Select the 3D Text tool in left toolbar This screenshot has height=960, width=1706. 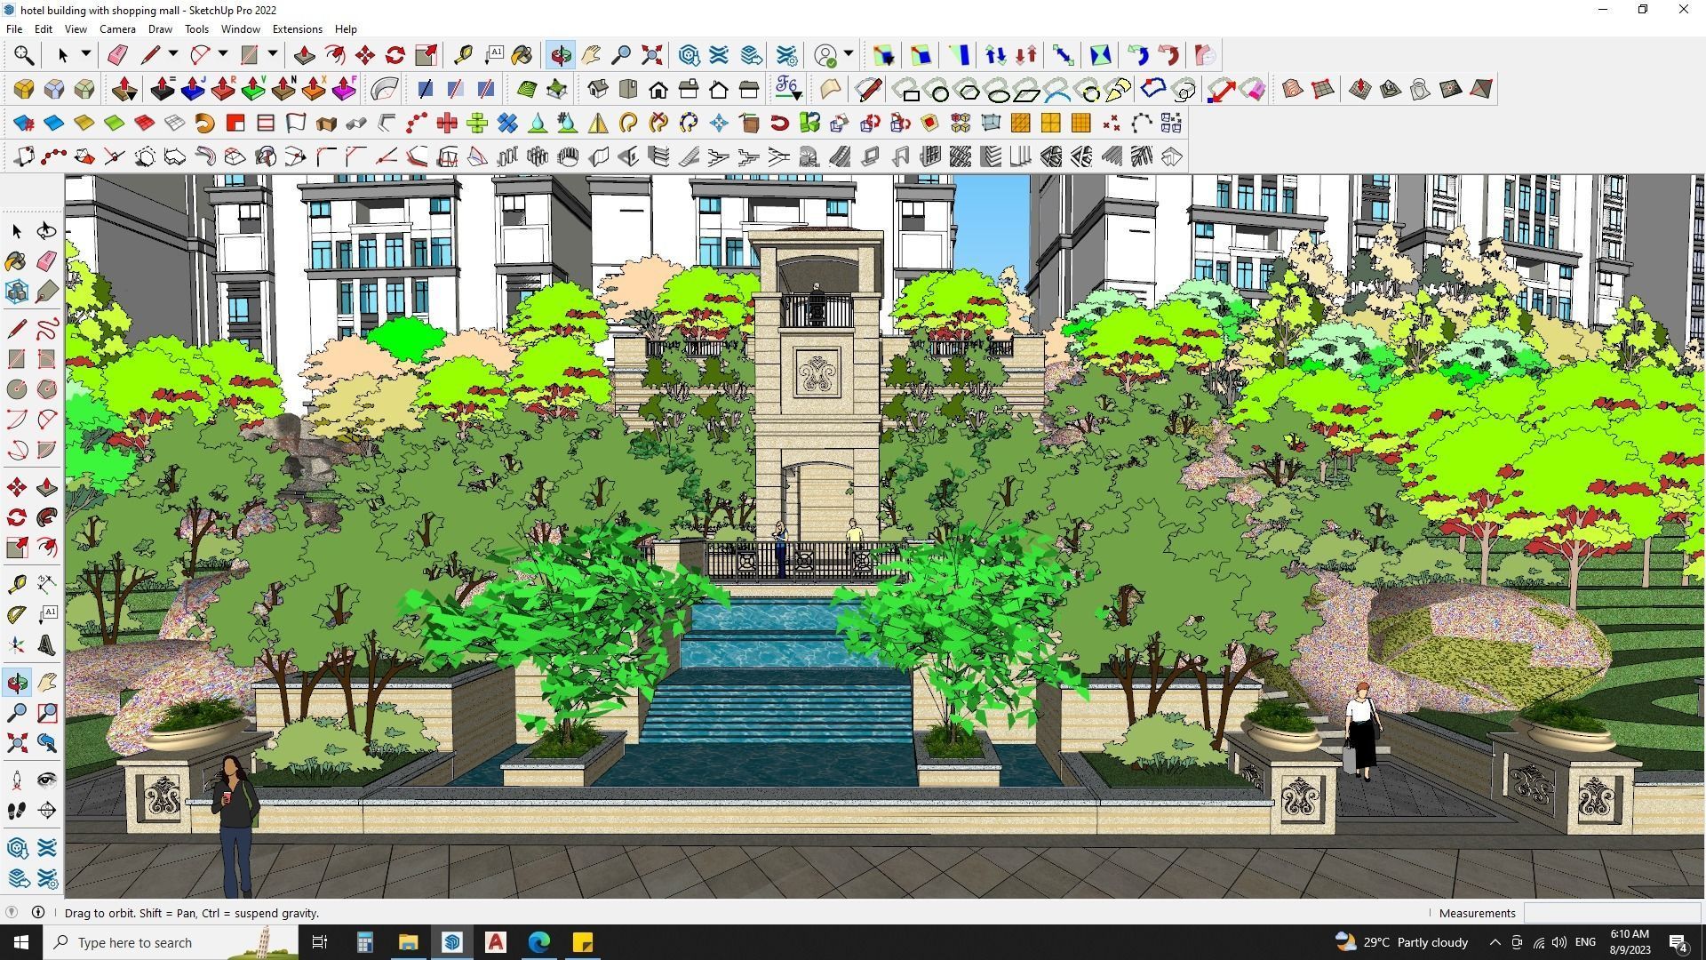click(47, 644)
